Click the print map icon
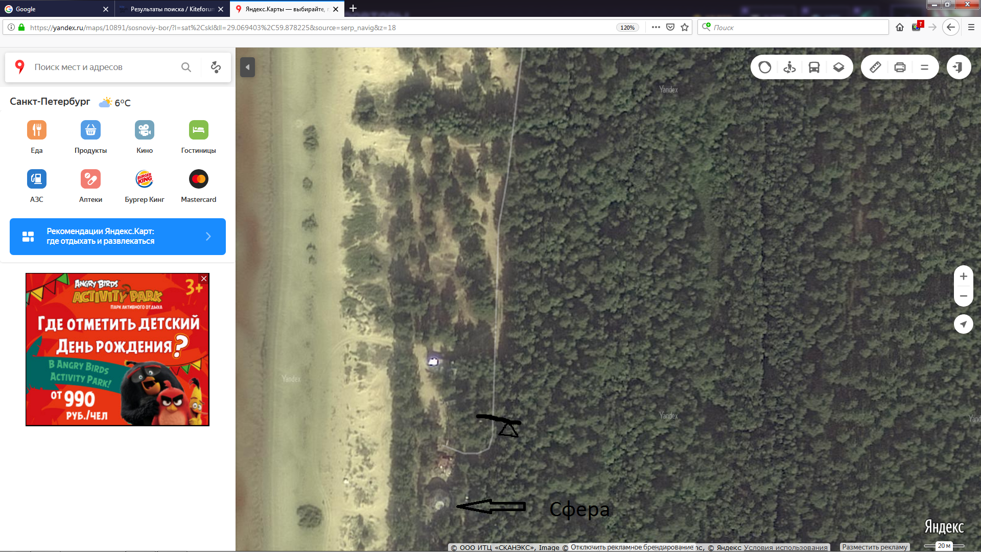This screenshot has width=981, height=552. [900, 67]
